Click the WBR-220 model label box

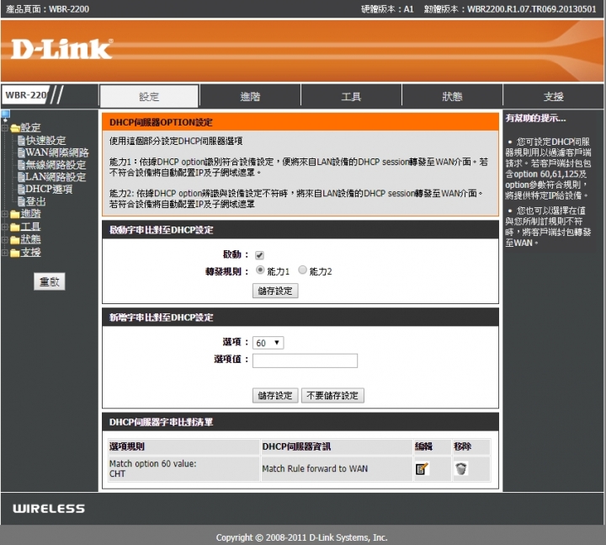pyautogui.click(x=26, y=95)
